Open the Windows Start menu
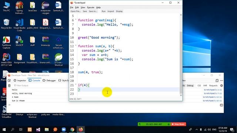 pyautogui.click(x=4, y=129)
